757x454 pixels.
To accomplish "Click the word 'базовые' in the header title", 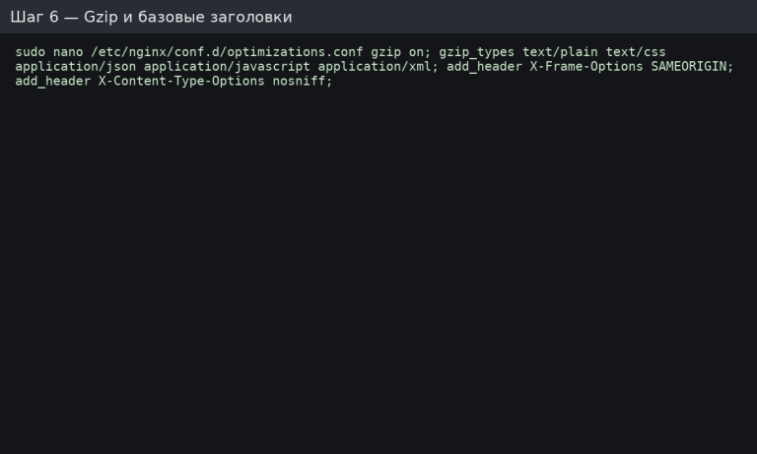I will [174, 17].
